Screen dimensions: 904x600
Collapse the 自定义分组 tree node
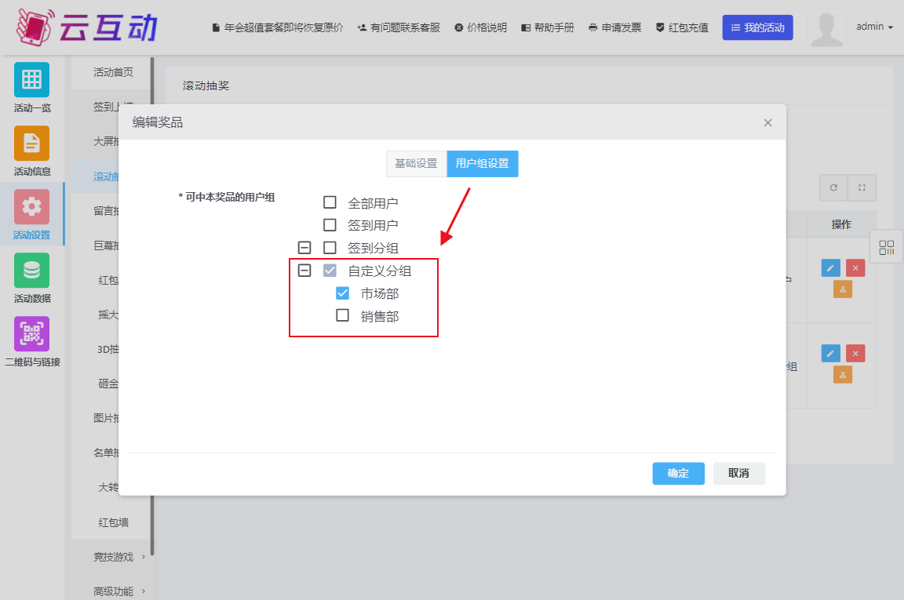(x=304, y=270)
